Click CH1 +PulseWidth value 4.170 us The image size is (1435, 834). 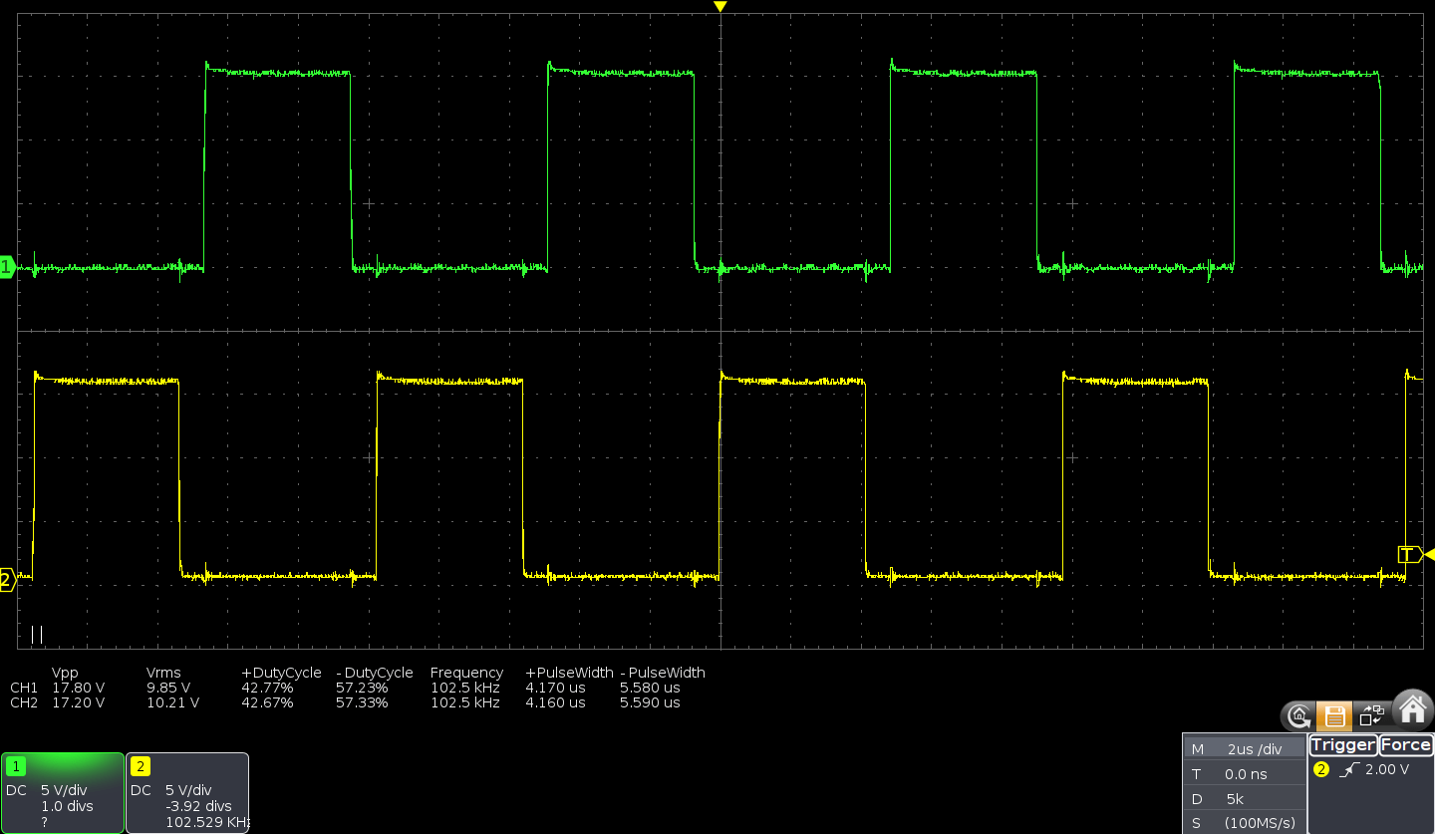[x=555, y=688]
